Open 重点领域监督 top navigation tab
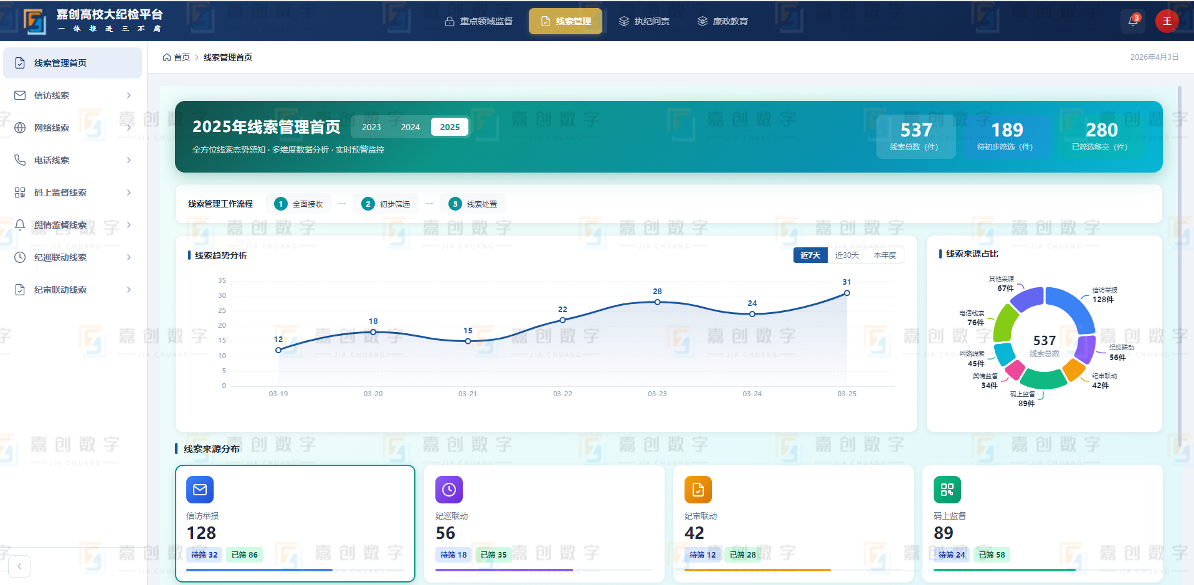Viewport: 1194px width, 585px height. pyautogui.click(x=479, y=21)
